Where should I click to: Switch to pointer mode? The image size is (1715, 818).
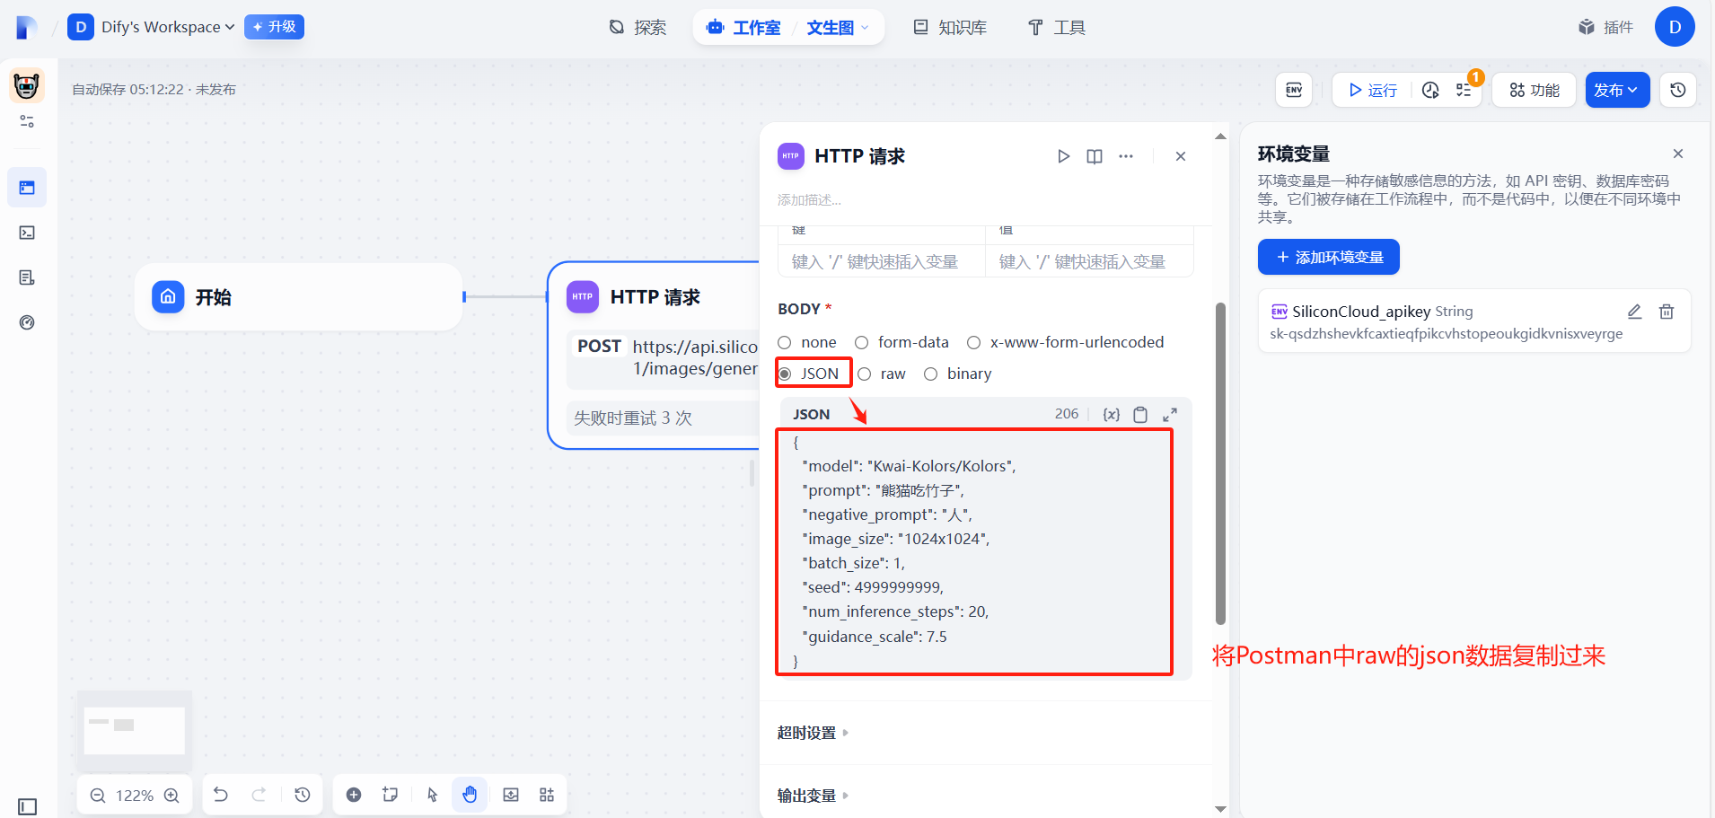[433, 795]
